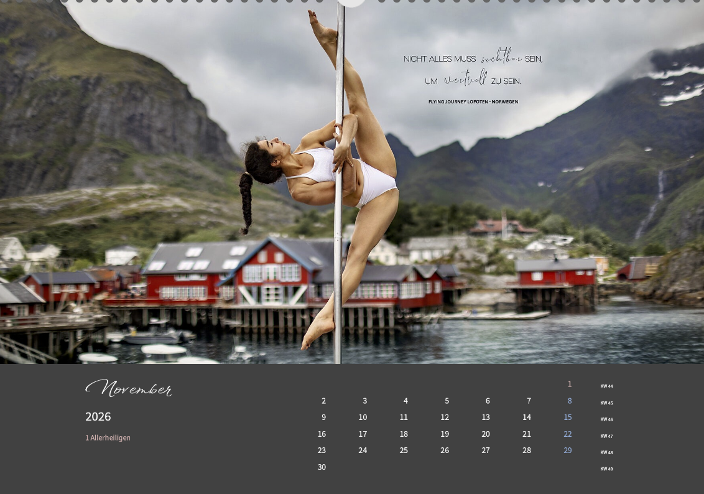
Task: Select November 1 in the calendar
Action: (x=569, y=384)
